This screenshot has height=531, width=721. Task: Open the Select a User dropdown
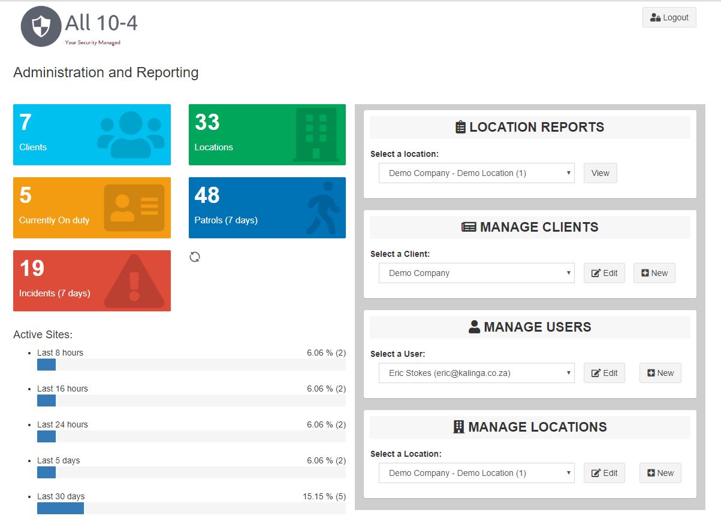476,373
